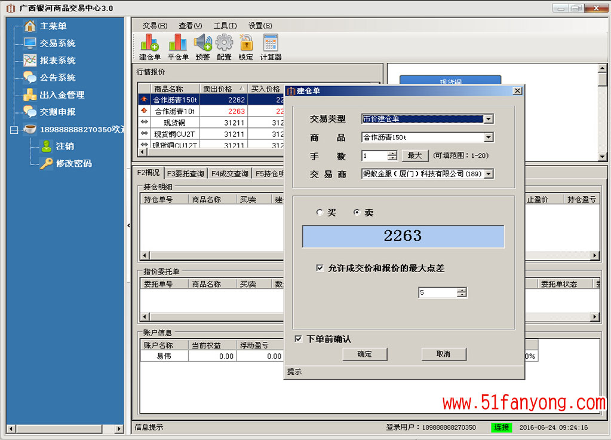Select the 买 radio button
The height and width of the screenshot is (440, 611).
tap(320, 212)
